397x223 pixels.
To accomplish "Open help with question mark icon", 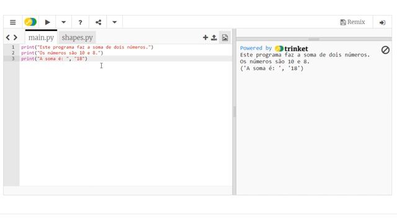I will tap(80, 22).
